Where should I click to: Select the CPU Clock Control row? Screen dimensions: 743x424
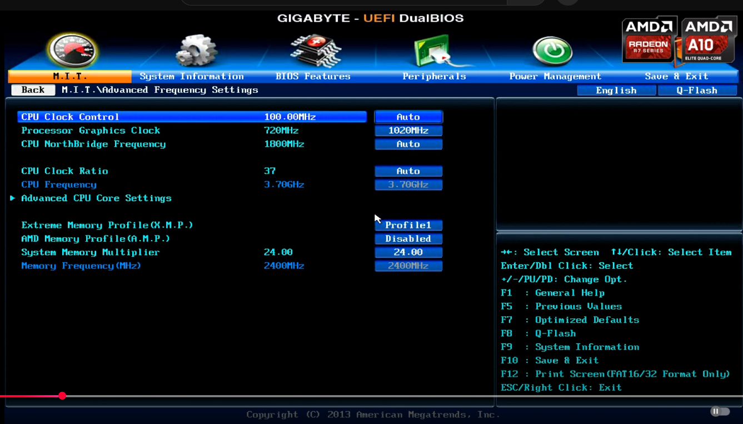(192, 117)
